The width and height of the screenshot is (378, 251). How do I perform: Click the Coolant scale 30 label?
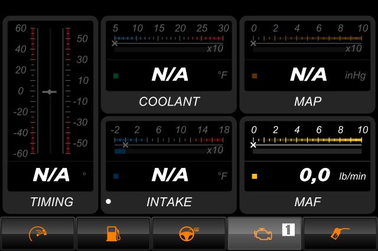pos(223,28)
